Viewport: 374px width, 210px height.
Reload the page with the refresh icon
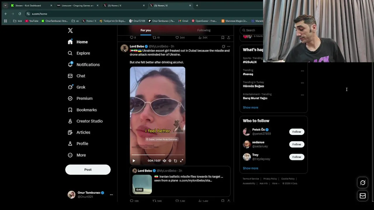pos(20,14)
